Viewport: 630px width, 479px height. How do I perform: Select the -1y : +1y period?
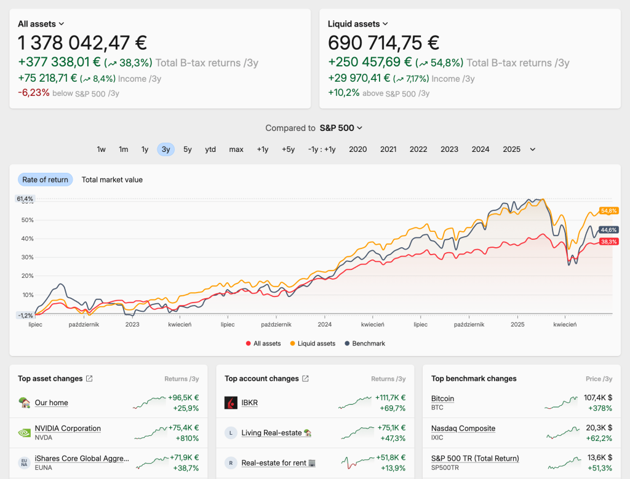point(322,149)
